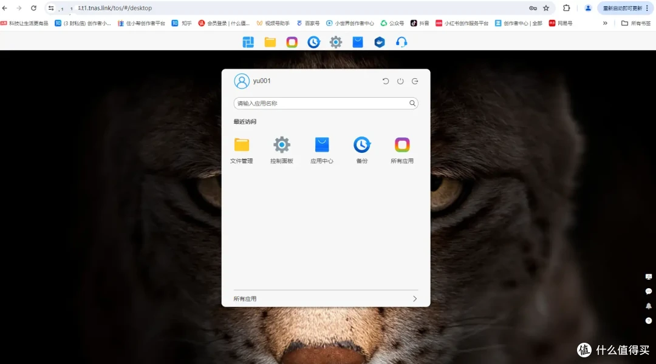The height and width of the screenshot is (364, 656).
Task: Open the File Manager folder icon in the top dock
Action: pos(270,42)
